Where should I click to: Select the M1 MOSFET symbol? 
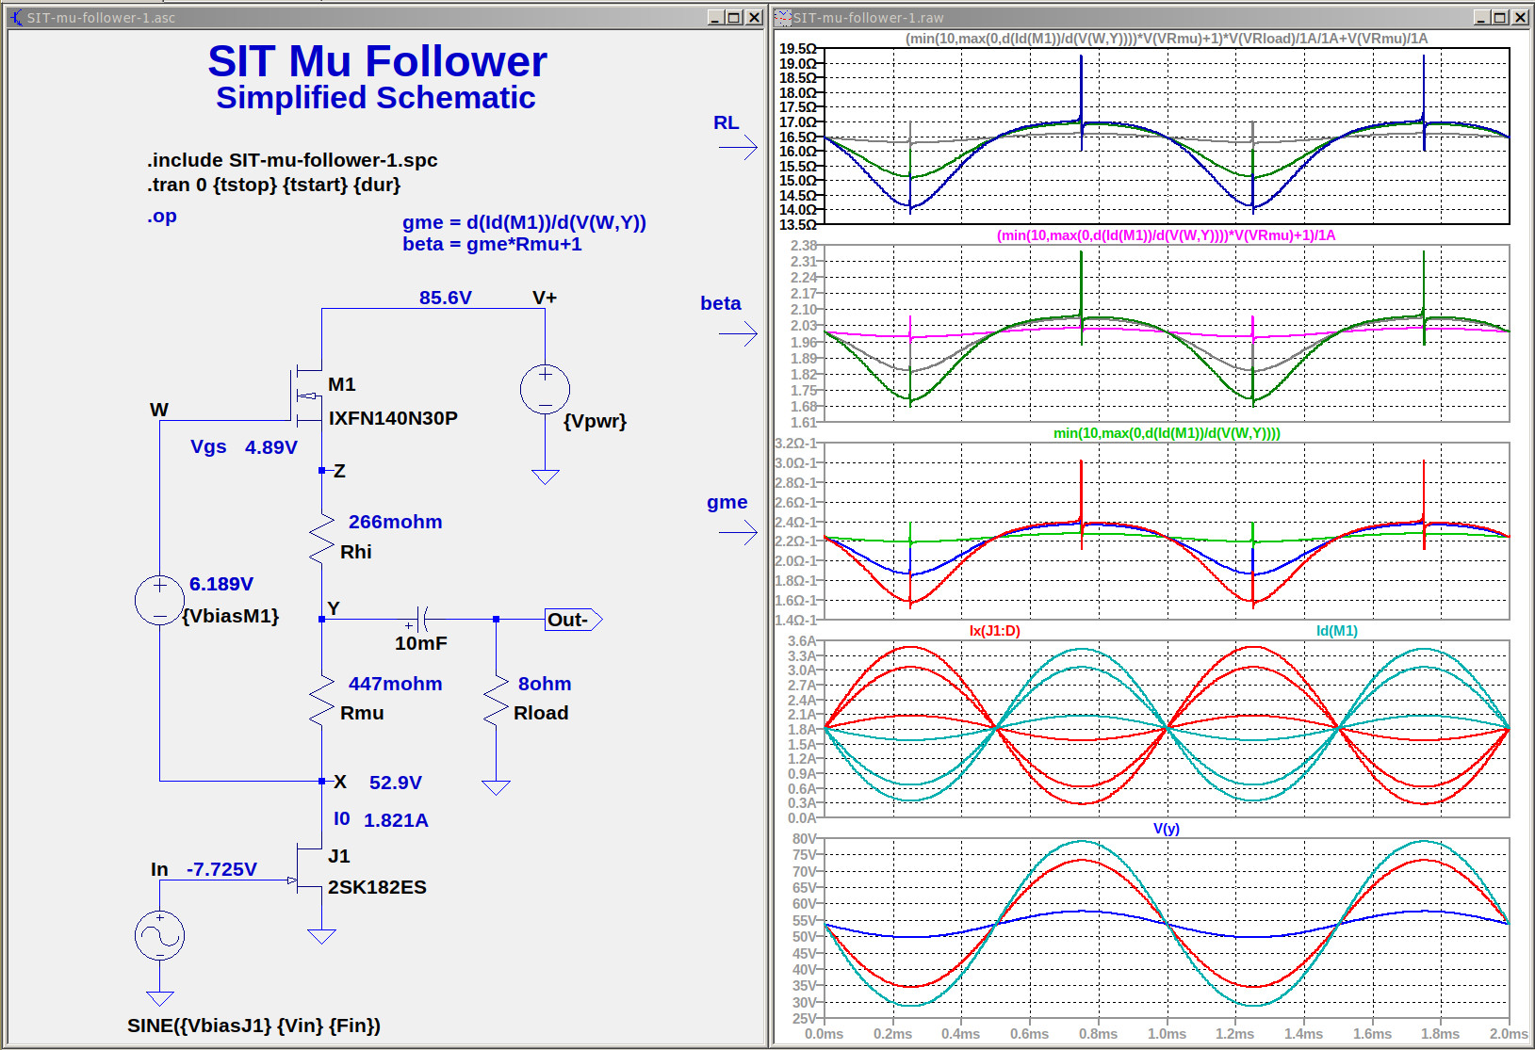click(x=306, y=396)
